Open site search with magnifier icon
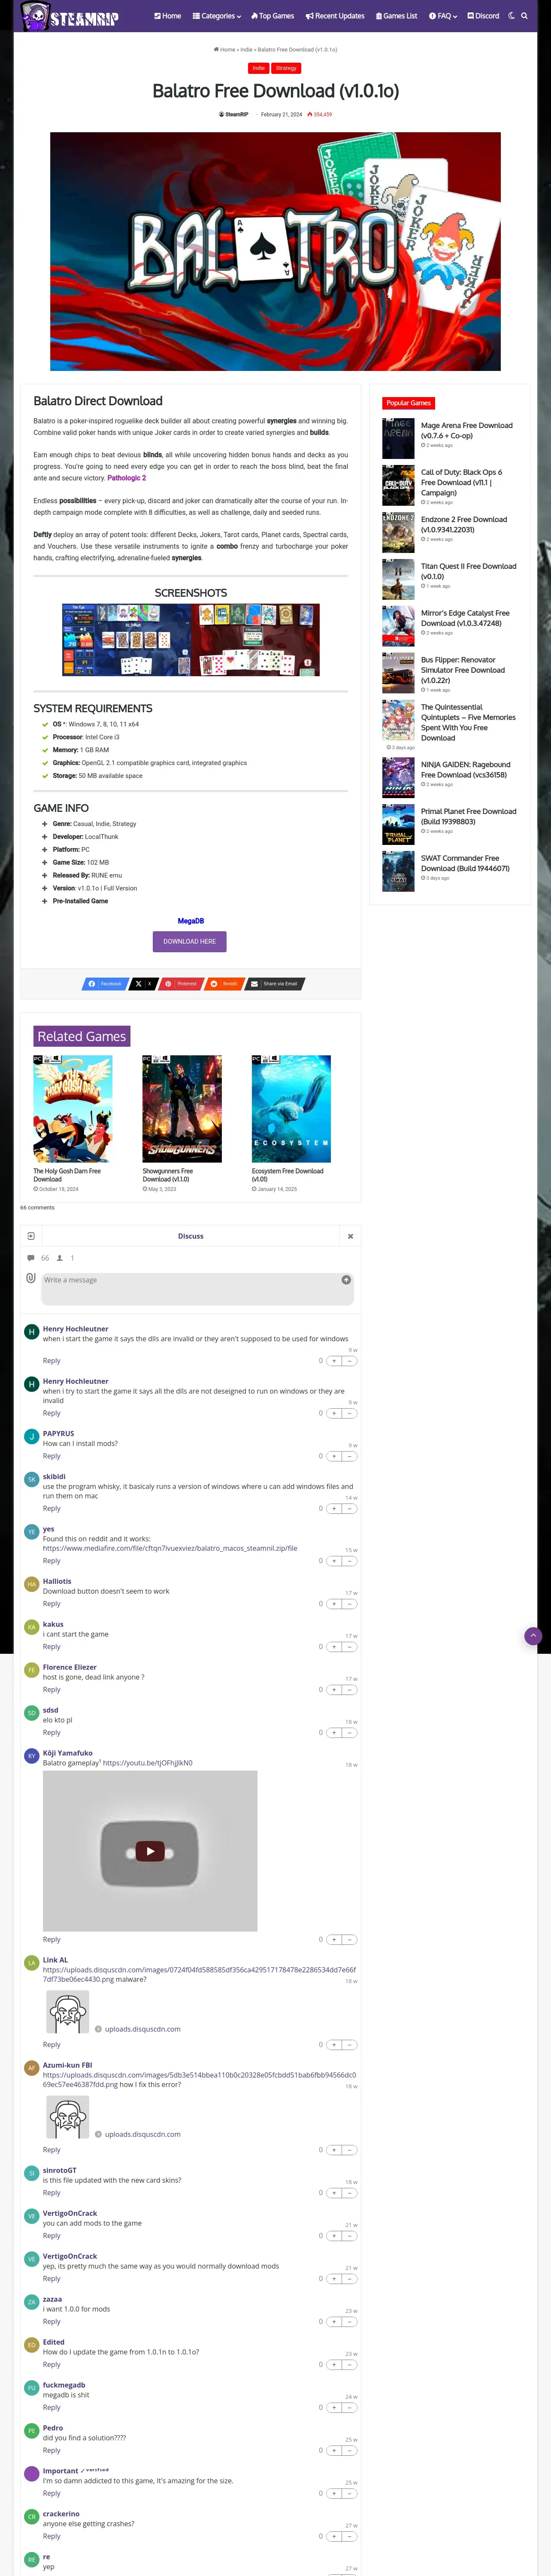The width and height of the screenshot is (551, 2576). pyautogui.click(x=525, y=16)
